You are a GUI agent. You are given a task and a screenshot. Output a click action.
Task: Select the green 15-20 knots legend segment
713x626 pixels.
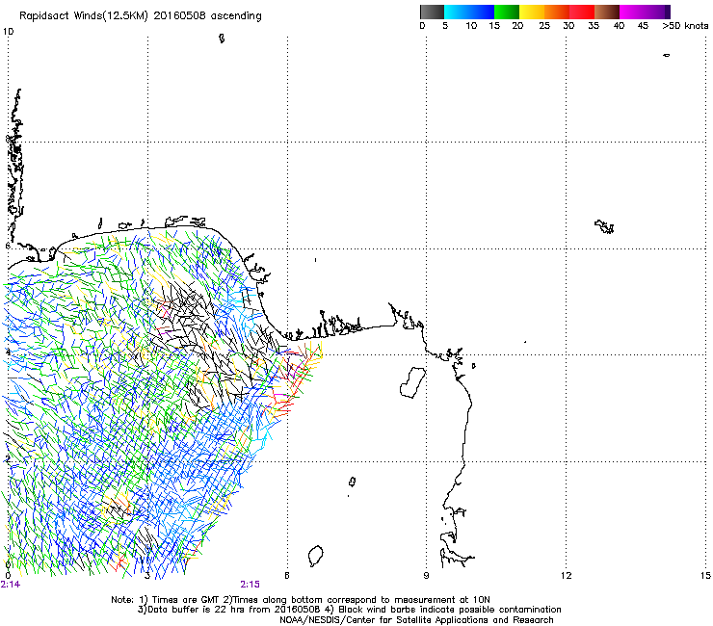(x=507, y=12)
